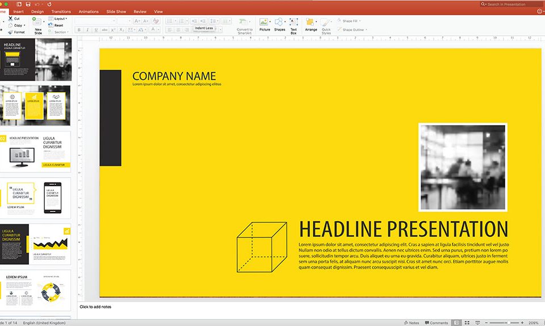Click the Indent More button
The width and height of the screenshot is (545, 326).
tap(203, 21)
